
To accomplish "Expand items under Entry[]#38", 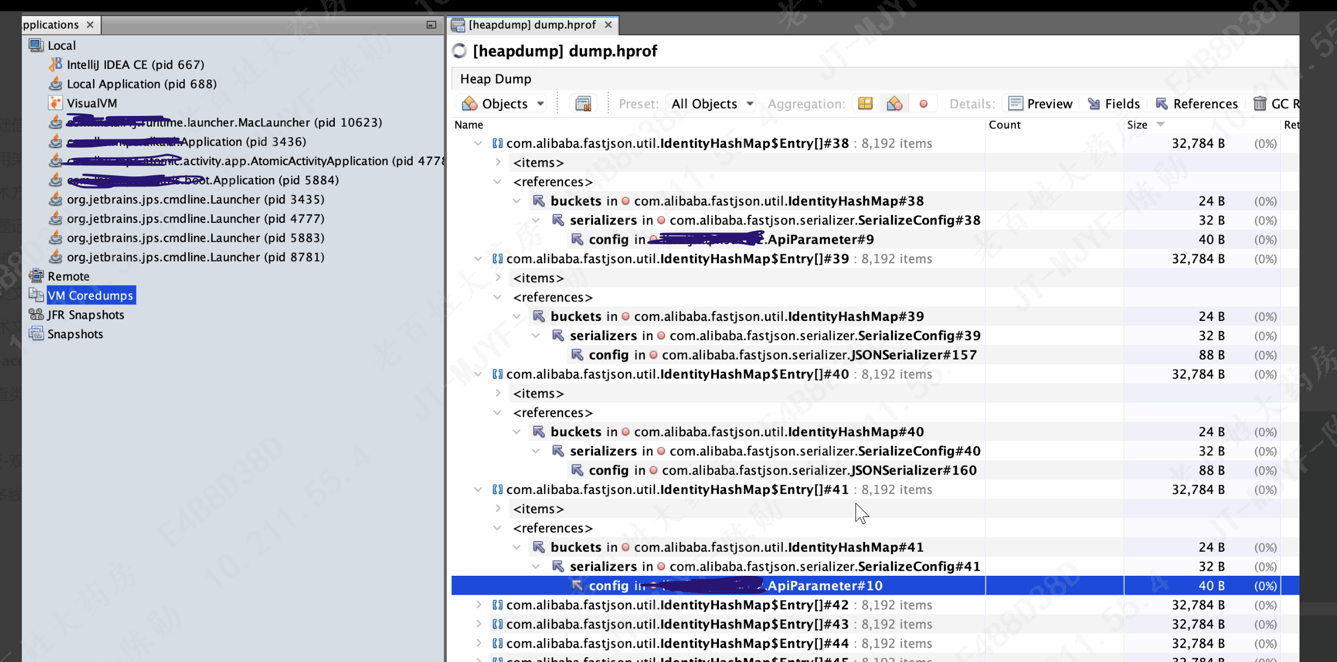I will pyautogui.click(x=498, y=162).
